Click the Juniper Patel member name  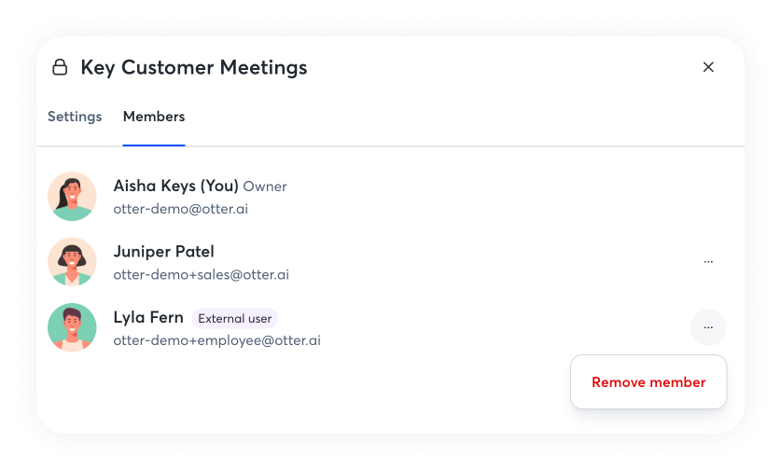point(163,252)
